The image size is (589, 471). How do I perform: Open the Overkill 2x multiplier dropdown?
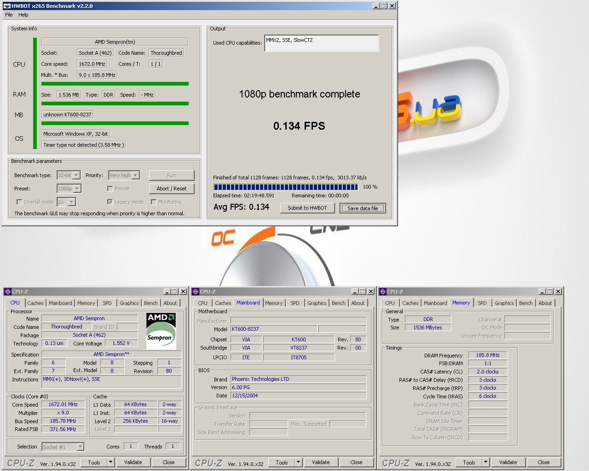(x=72, y=202)
